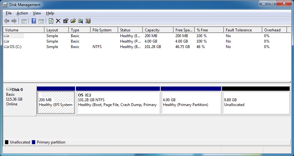The height and width of the screenshot is (156, 294).
Task: Open Help via blue question mark icon
Action: [34, 21]
